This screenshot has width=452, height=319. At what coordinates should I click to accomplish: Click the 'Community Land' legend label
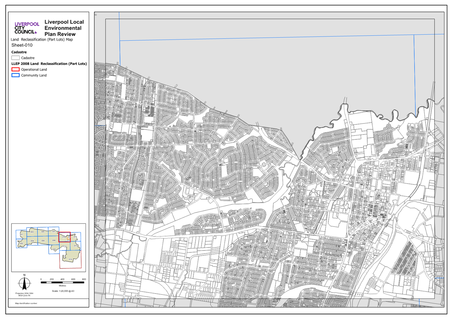(34, 75)
